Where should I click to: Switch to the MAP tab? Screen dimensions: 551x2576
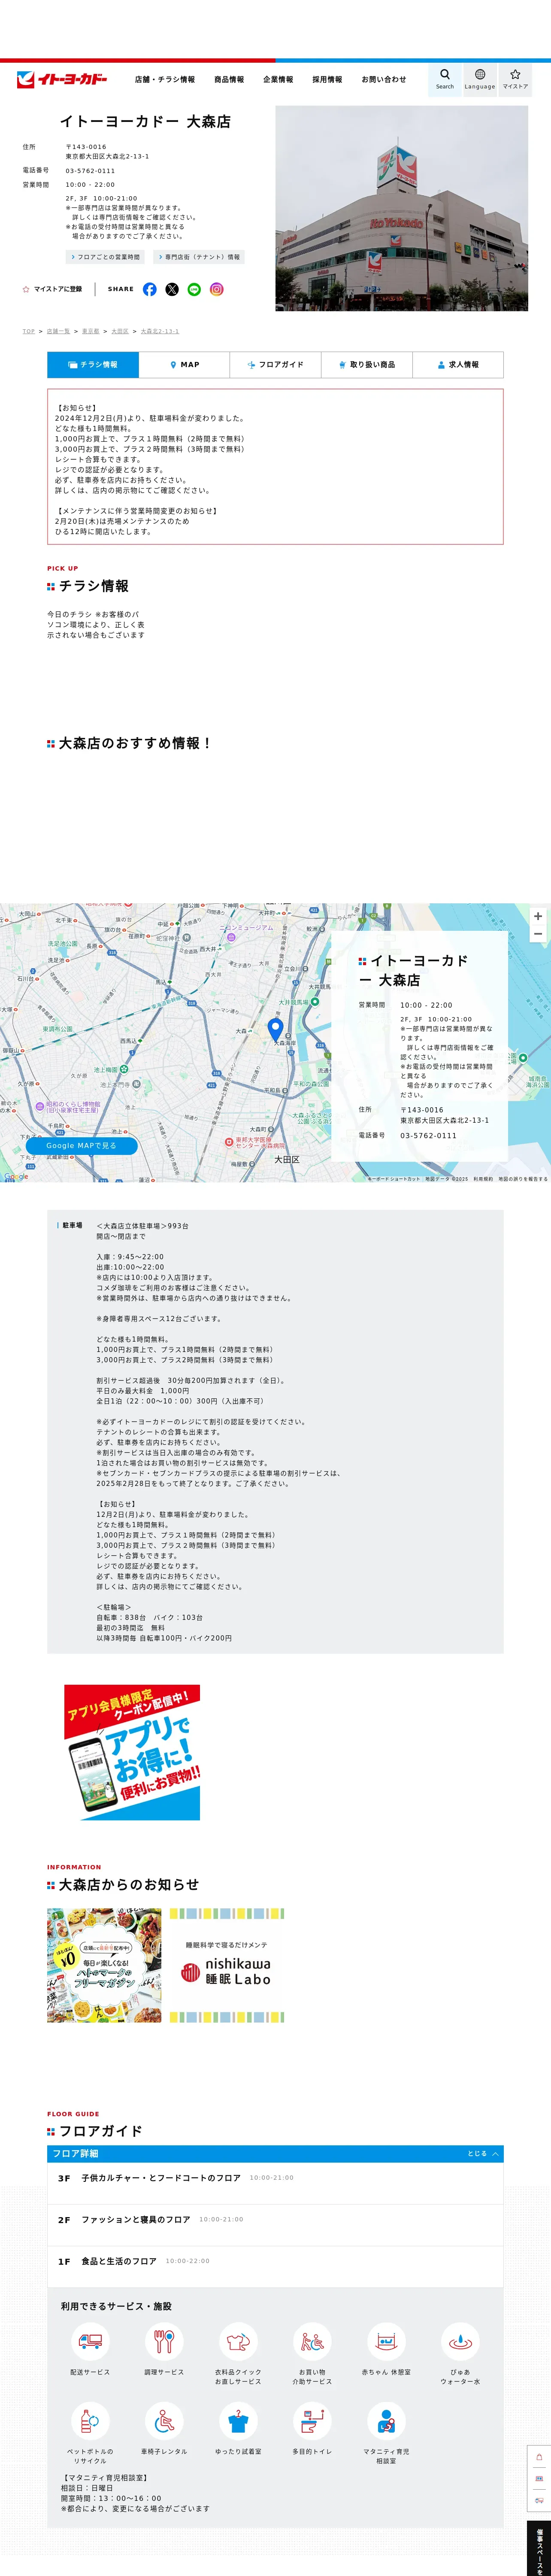point(184,365)
